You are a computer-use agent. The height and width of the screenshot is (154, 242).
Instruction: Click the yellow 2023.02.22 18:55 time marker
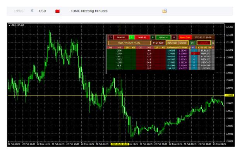(x=120, y=144)
